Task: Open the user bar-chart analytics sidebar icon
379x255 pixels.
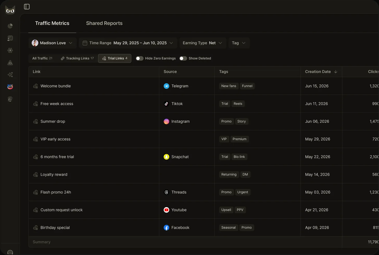Action: click(x=10, y=38)
